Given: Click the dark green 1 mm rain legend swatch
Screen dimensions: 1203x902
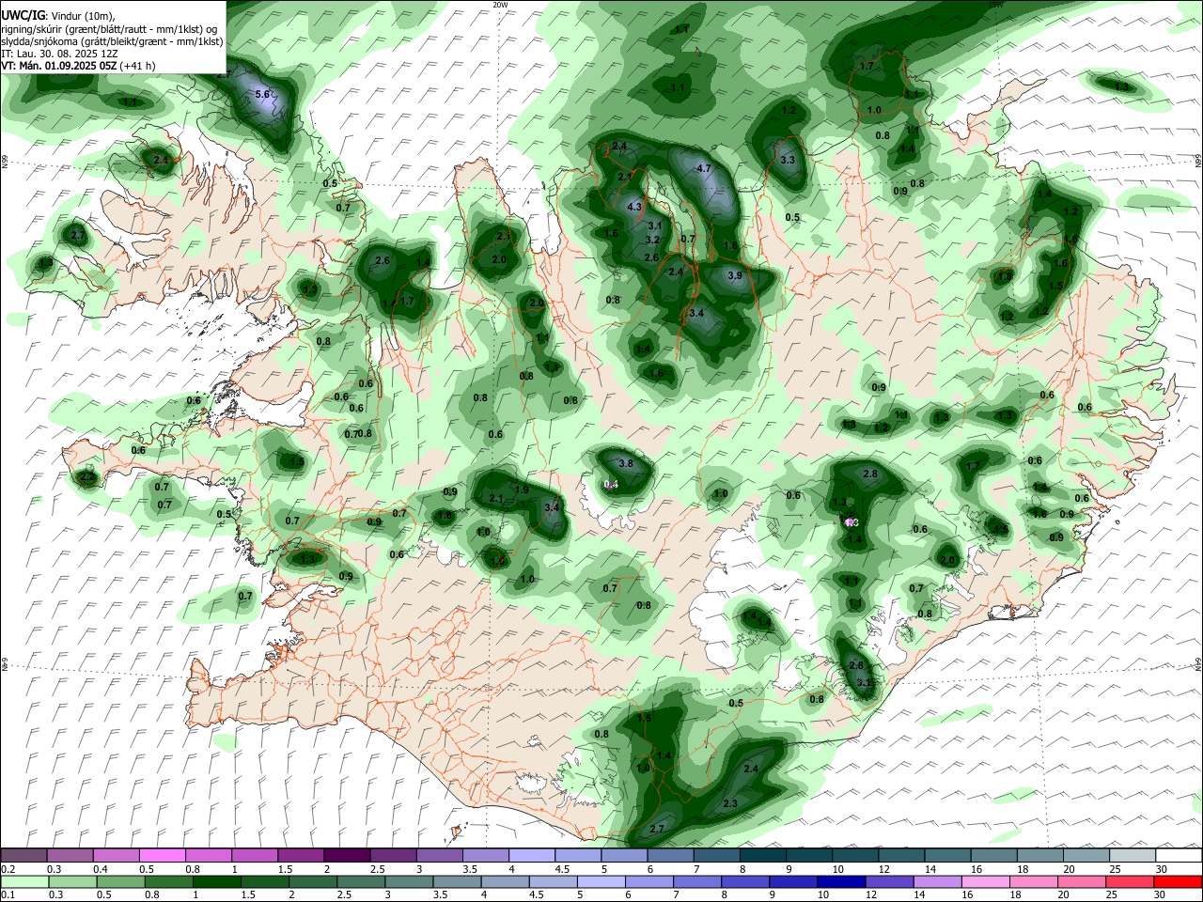Looking at the screenshot, I should (x=216, y=881).
